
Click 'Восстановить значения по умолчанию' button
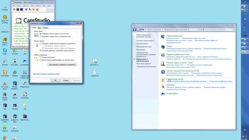pos(62,65)
